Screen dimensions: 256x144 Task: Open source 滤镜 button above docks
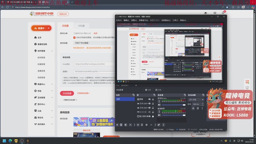pos(158,90)
